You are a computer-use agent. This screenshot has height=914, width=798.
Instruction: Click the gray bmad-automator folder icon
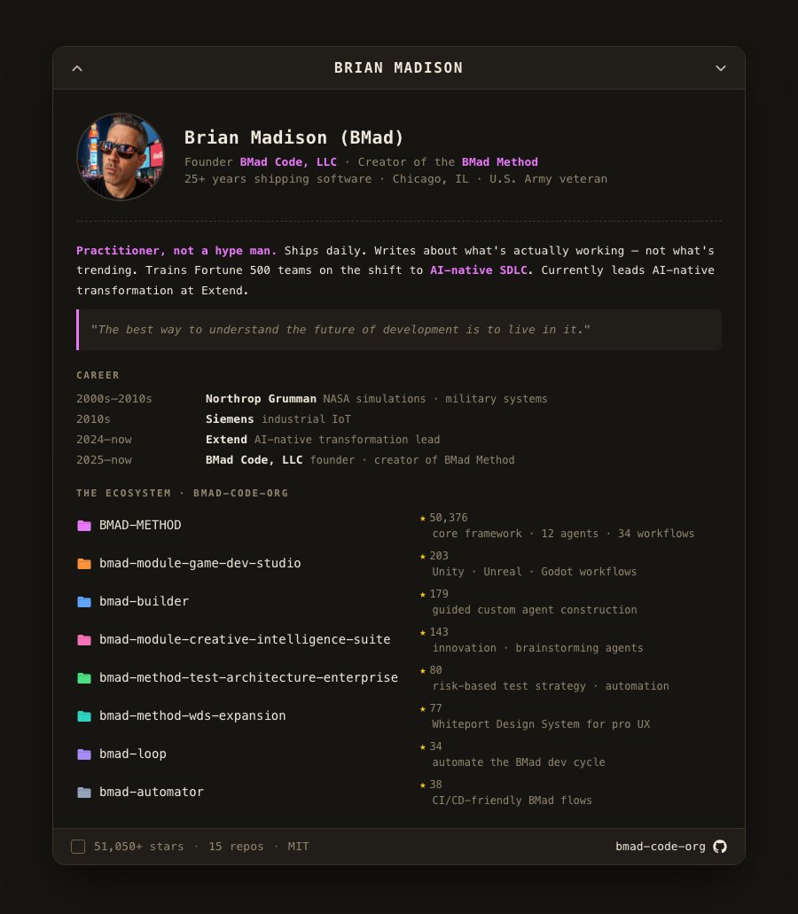[84, 793]
